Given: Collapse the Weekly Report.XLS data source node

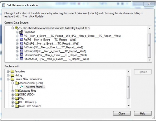Looking at the screenshot, I should click(12, 28).
